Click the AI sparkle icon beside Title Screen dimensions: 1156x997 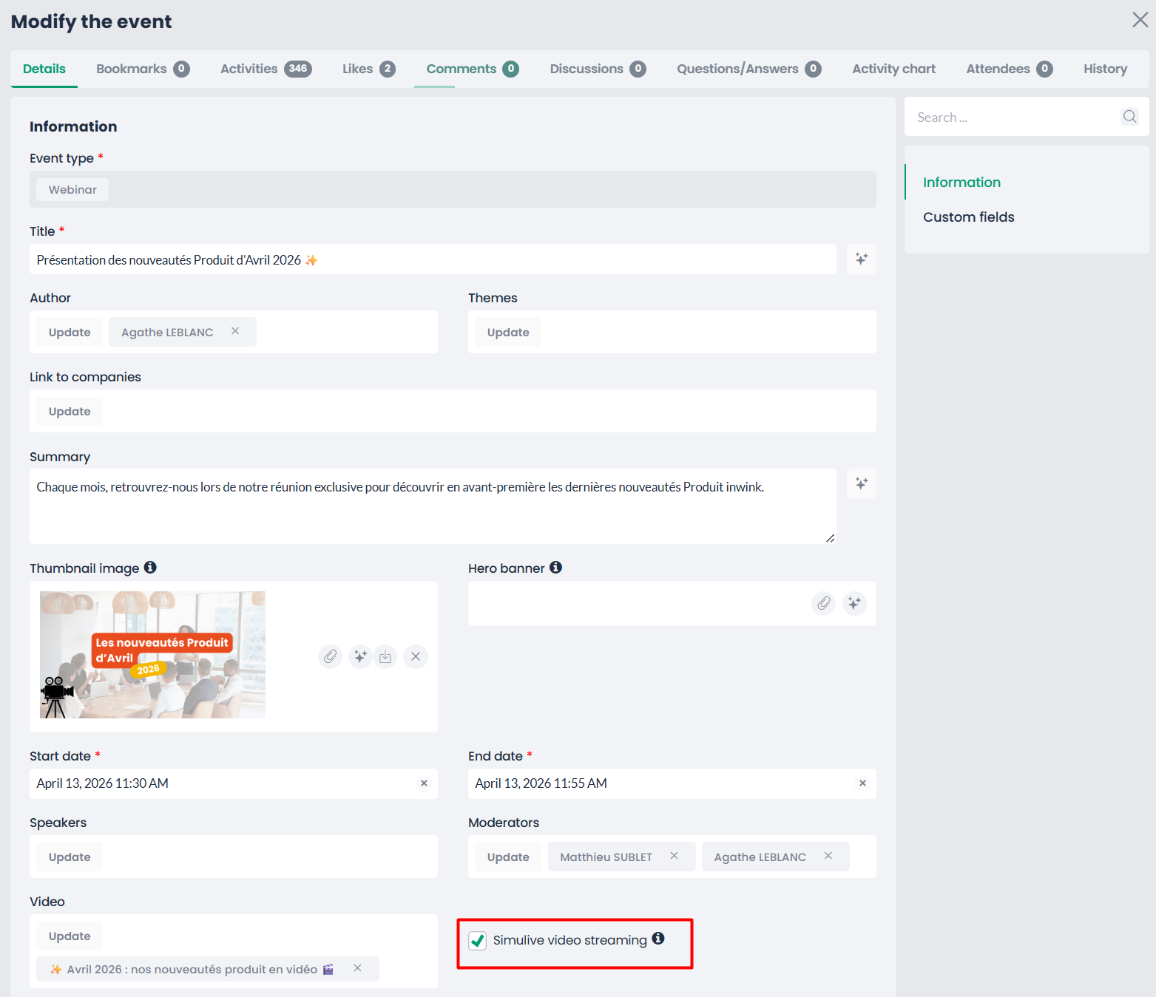pos(861,259)
